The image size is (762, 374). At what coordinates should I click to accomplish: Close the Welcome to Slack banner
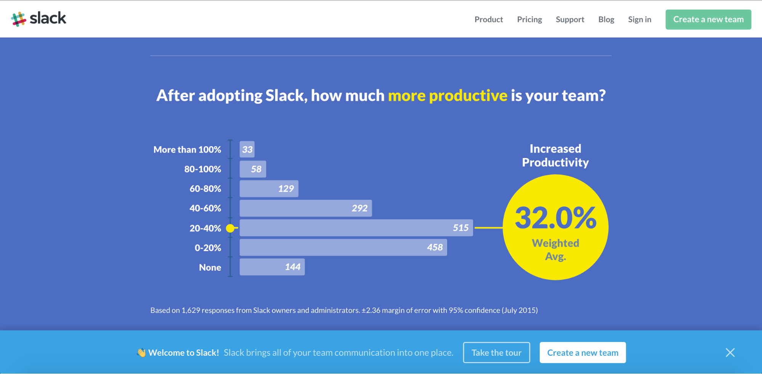pyautogui.click(x=730, y=353)
